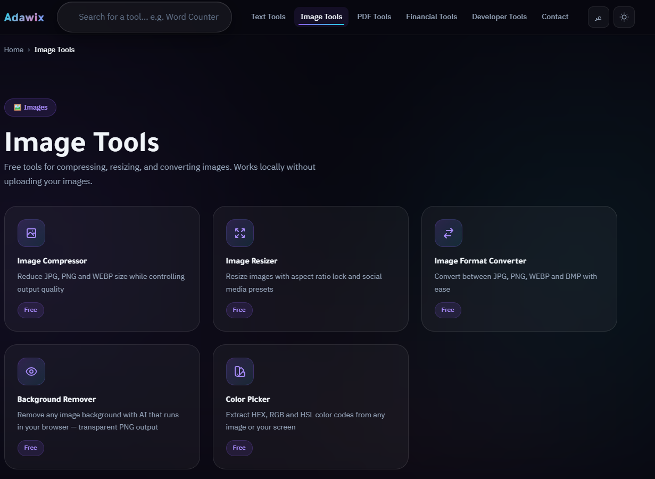Go back to Home via the breadcrumb
Image resolution: width=655 pixels, height=479 pixels.
click(14, 49)
